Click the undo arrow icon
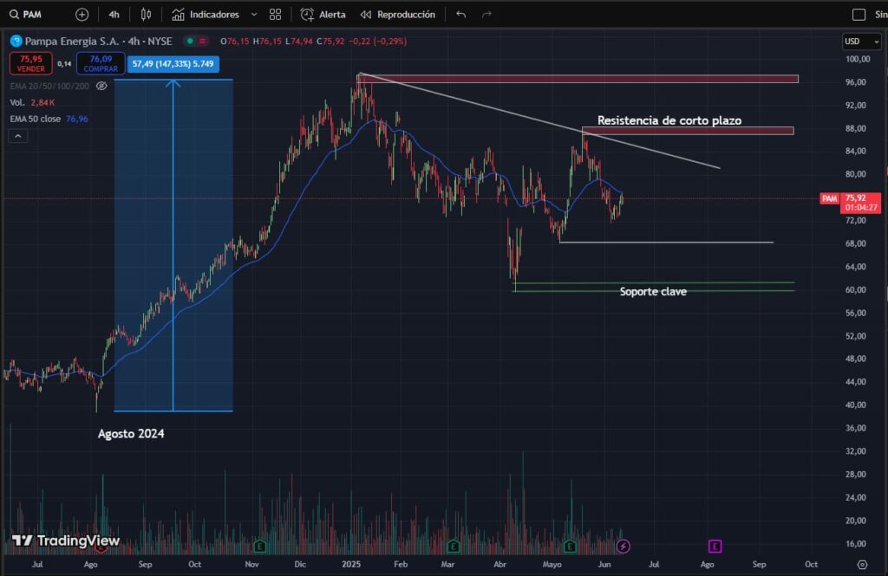Viewport: 888px width, 576px height. [460, 15]
